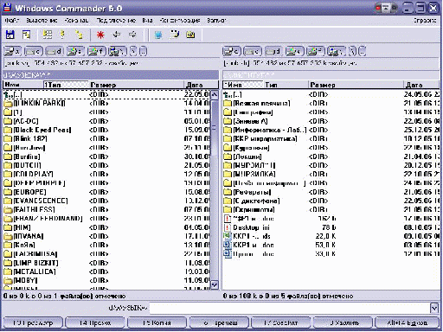The width and height of the screenshot is (443, 332).
Task: Open the Вид menu
Action: 147,21
